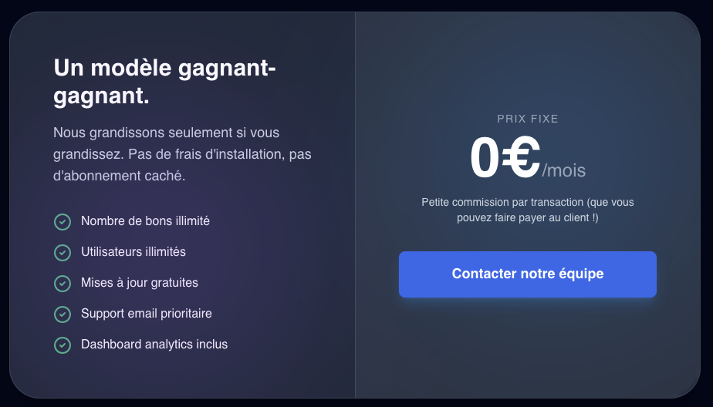Click the checkmark icon beside Support email prioritaire

63,314
